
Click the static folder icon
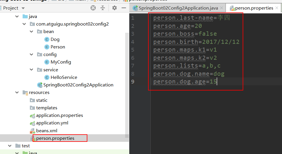click(x=32, y=100)
